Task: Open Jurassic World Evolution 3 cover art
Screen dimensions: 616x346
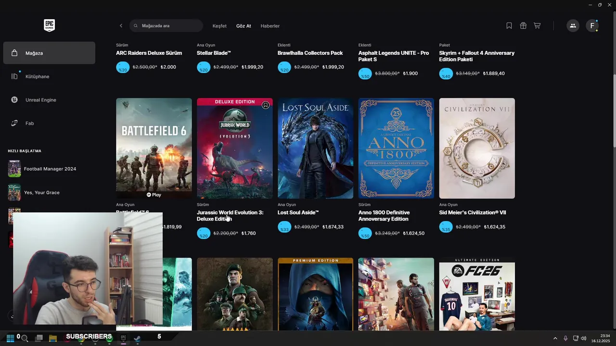Action: point(235,148)
